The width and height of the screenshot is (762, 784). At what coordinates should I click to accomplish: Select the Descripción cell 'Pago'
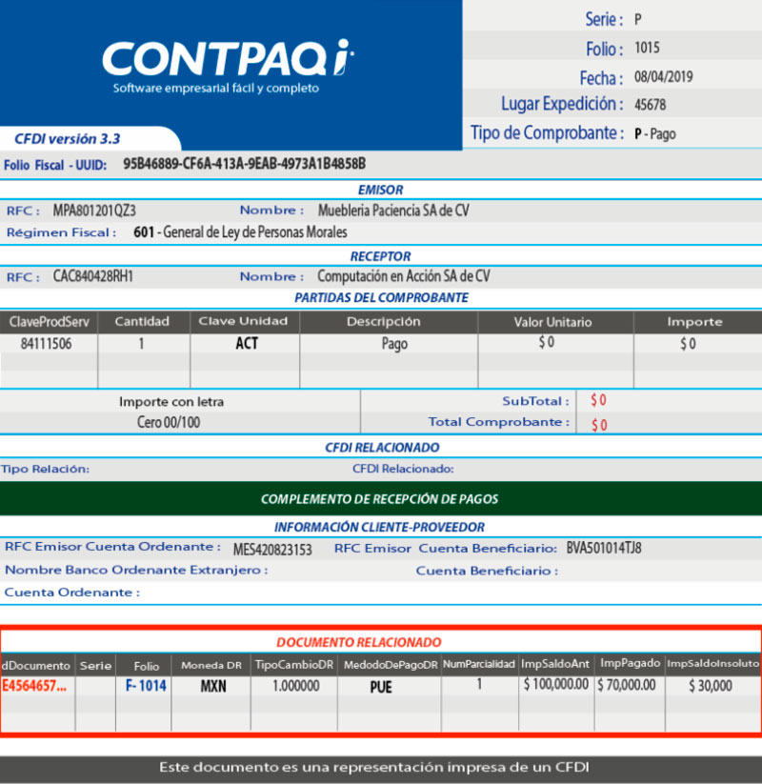394,344
